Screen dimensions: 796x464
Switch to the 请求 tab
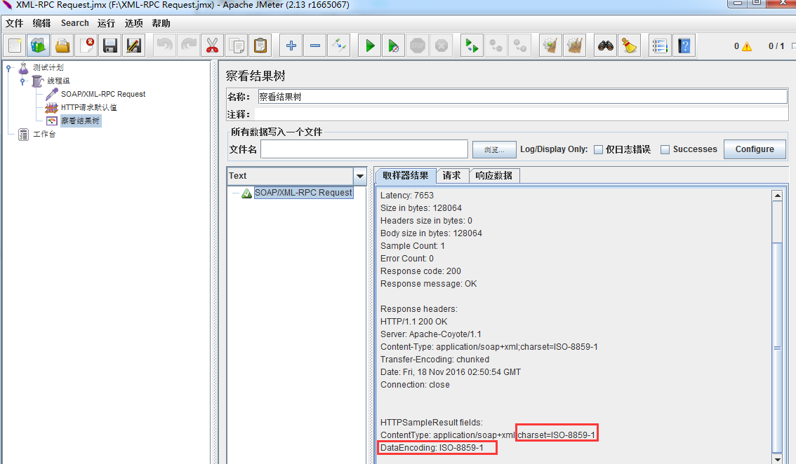[451, 175]
